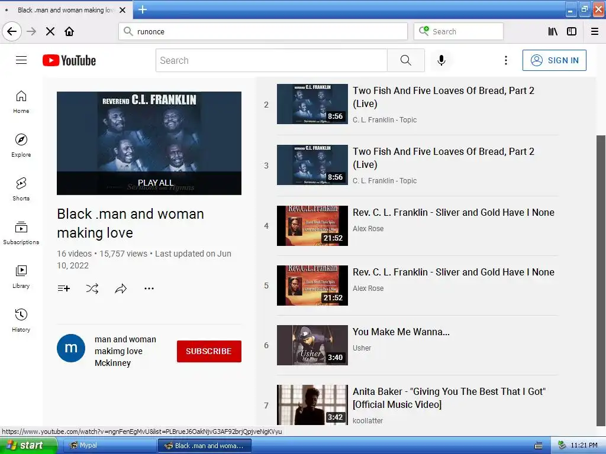Share the playlist with arrow icon
The height and width of the screenshot is (454, 606).
[121, 288]
